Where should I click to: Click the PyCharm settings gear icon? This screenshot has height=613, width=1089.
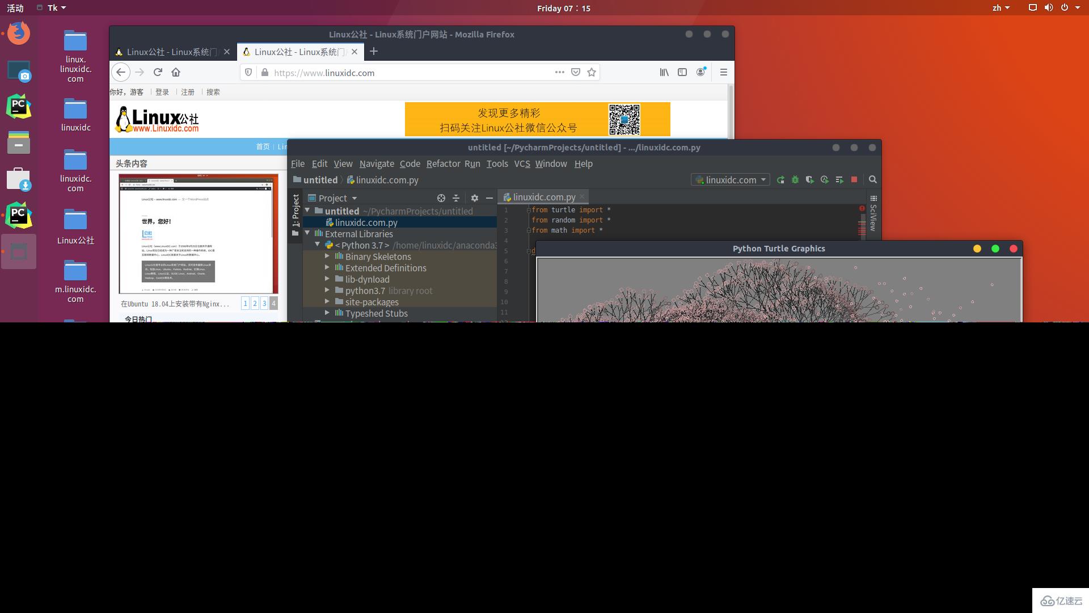pyautogui.click(x=474, y=198)
